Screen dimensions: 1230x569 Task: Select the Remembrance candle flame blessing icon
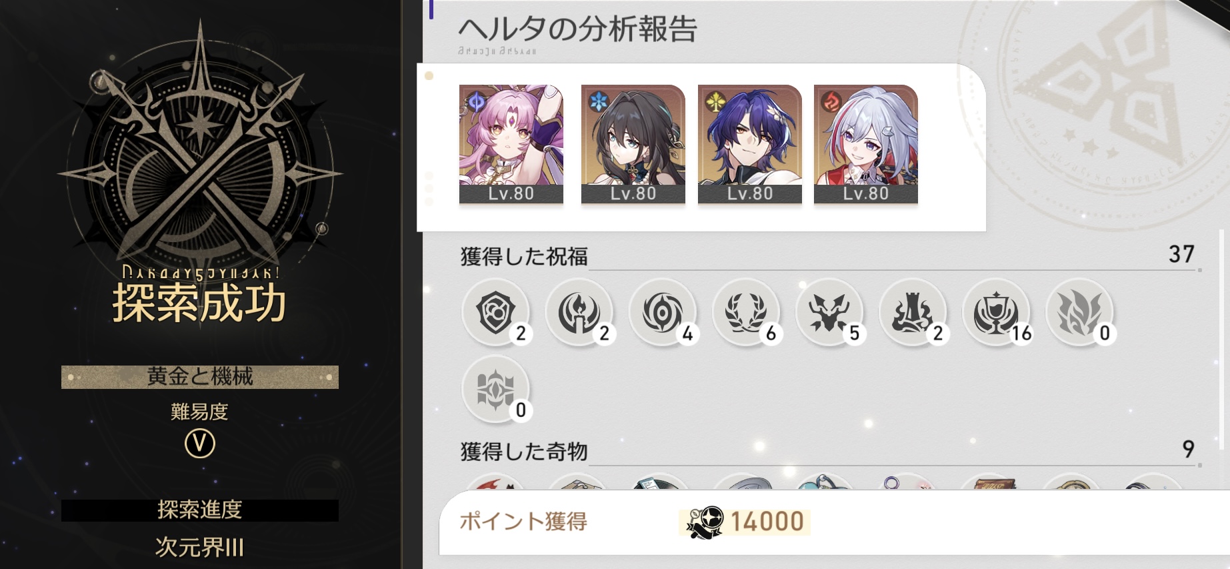click(x=579, y=312)
